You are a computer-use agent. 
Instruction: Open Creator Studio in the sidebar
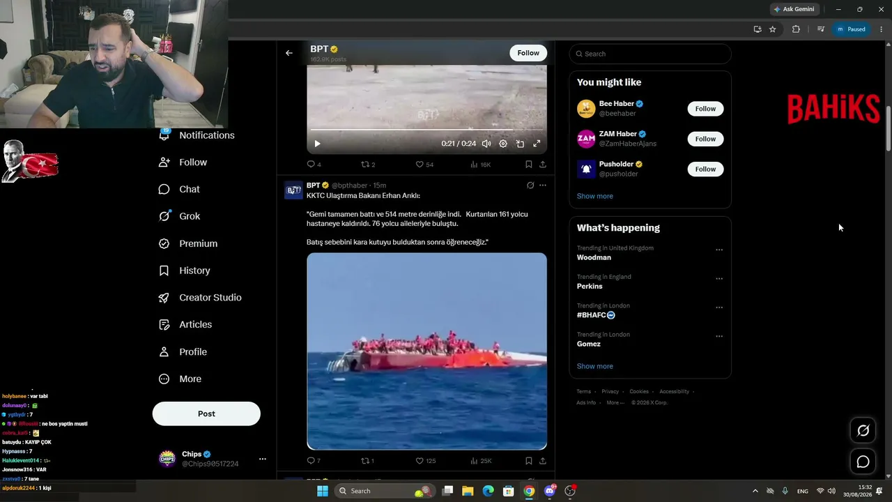(201, 298)
